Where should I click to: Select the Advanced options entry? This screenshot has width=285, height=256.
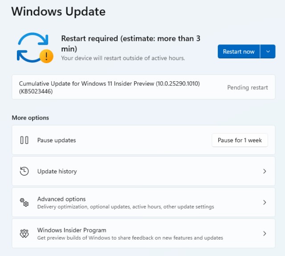click(61, 199)
